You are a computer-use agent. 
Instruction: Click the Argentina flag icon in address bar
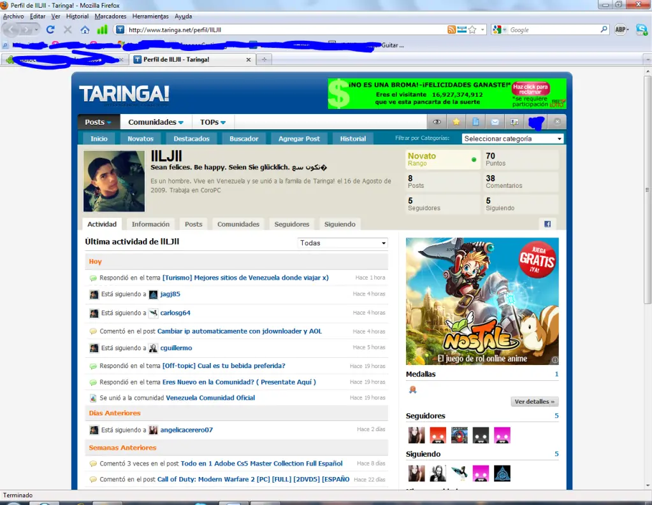pos(461,29)
